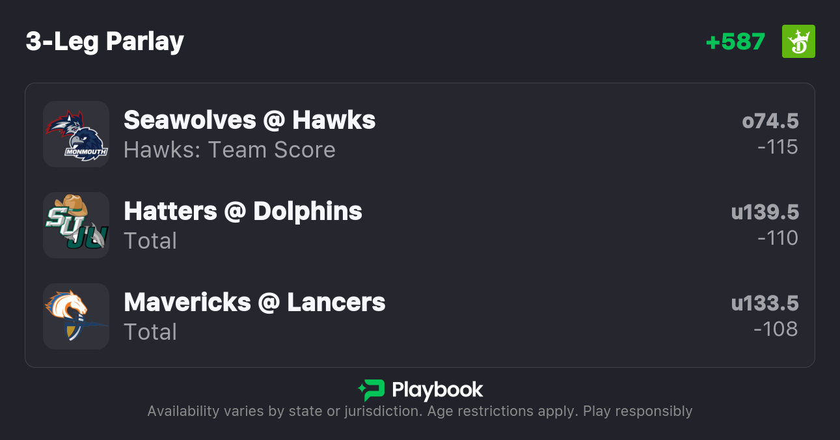Click the green Playbook logo icon
The width and height of the screenshot is (840, 440).
click(x=372, y=390)
